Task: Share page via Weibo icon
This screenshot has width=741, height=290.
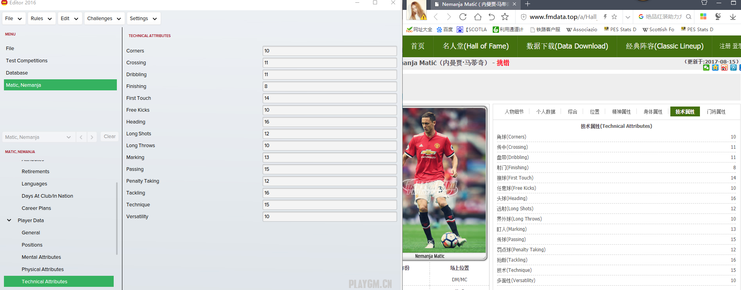Action: tap(724, 67)
